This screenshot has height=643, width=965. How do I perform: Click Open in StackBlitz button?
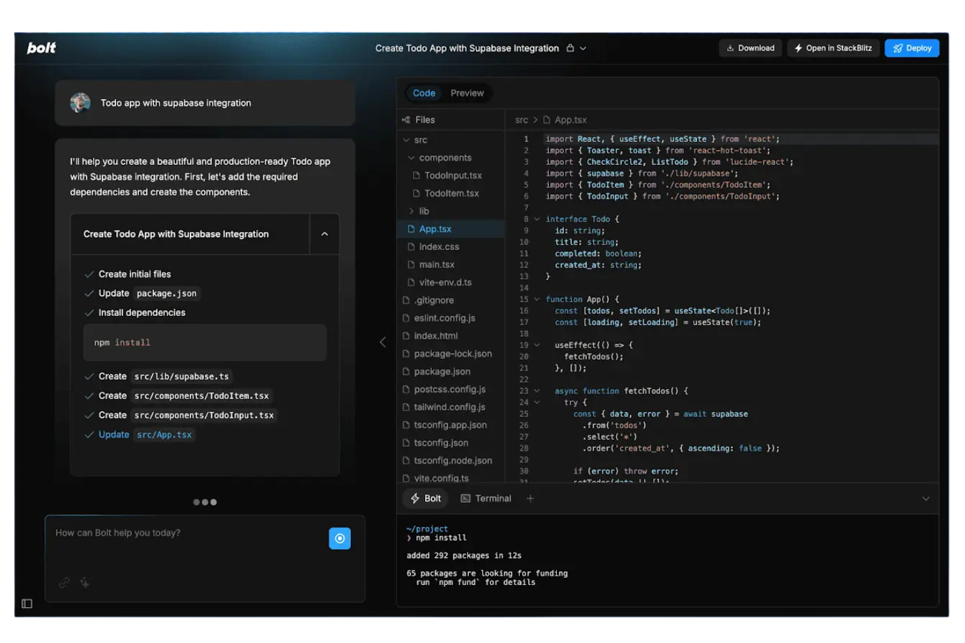pos(833,48)
